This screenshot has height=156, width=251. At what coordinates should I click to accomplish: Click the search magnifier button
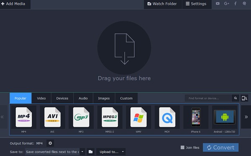tap(235, 98)
